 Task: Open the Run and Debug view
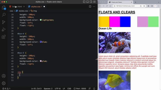4,29
